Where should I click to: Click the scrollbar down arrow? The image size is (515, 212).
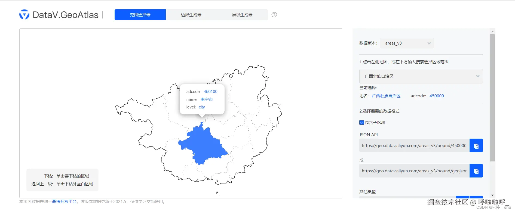tap(492, 195)
